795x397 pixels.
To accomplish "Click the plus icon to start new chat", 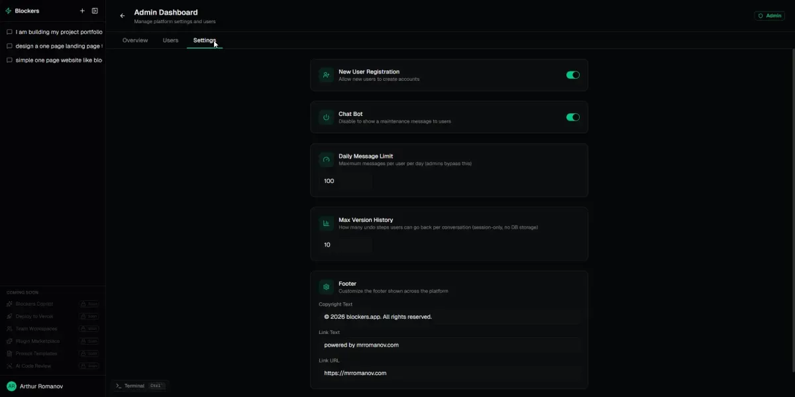I will [x=82, y=11].
